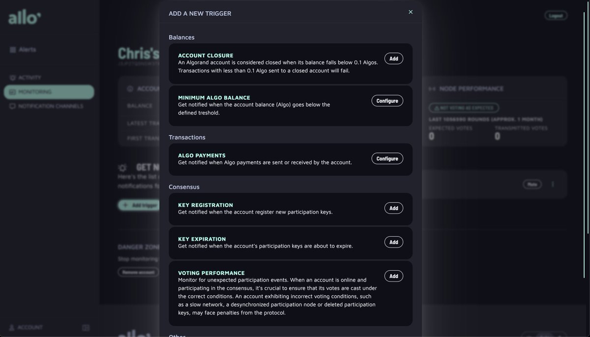Viewport: 590px width, 337px height.
Task: Click the Minimum Algo Balance heading
Action: pos(214,98)
